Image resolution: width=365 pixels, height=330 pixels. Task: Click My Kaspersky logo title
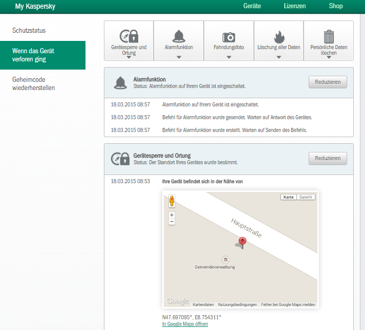[35, 6]
